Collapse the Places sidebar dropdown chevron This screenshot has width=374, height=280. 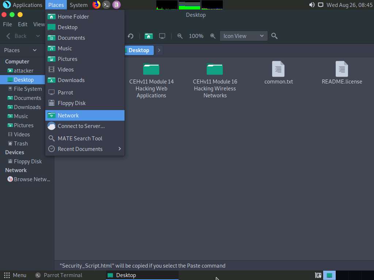pyautogui.click(x=35, y=50)
